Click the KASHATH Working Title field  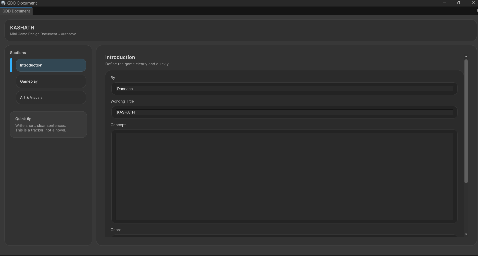pos(283,112)
